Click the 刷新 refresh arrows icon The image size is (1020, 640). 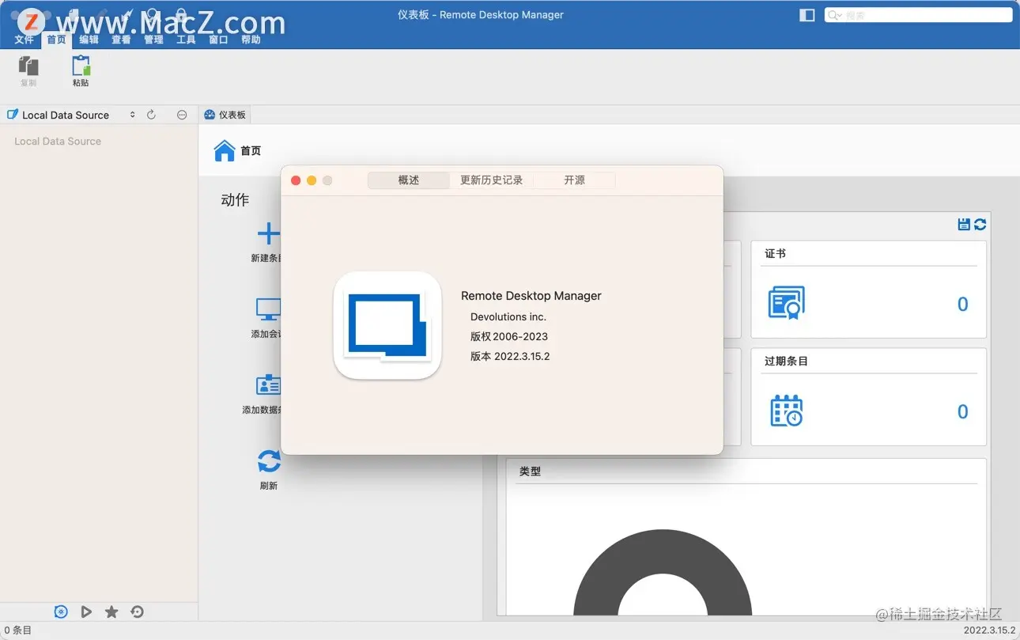tap(269, 461)
